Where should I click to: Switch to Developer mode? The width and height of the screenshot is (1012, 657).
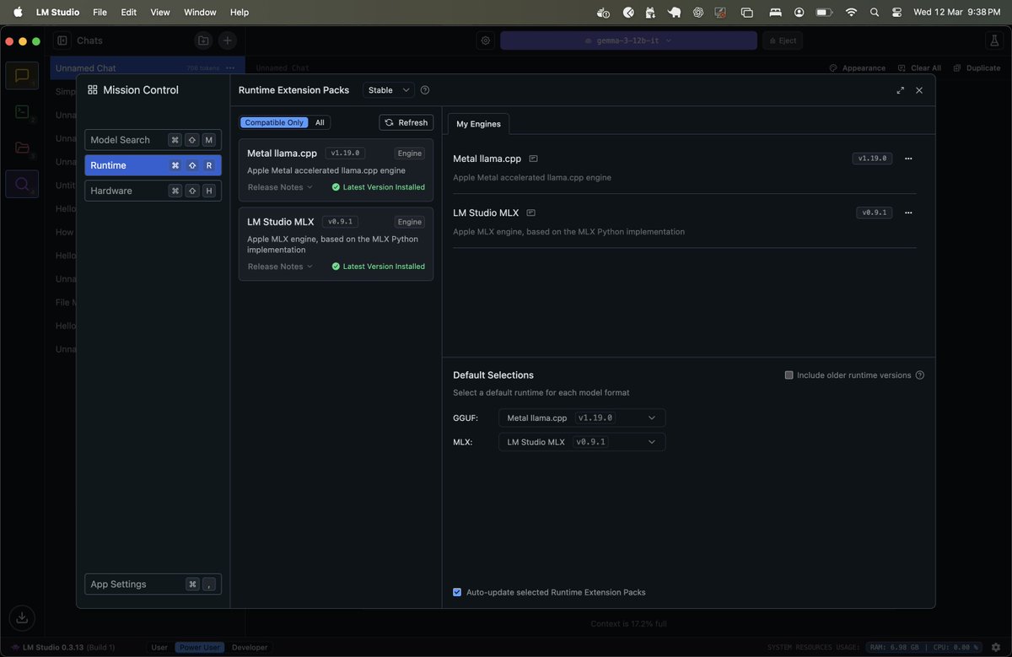pyautogui.click(x=250, y=648)
